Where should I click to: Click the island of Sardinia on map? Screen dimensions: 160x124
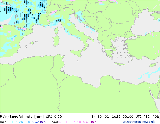[x=56, y=41]
